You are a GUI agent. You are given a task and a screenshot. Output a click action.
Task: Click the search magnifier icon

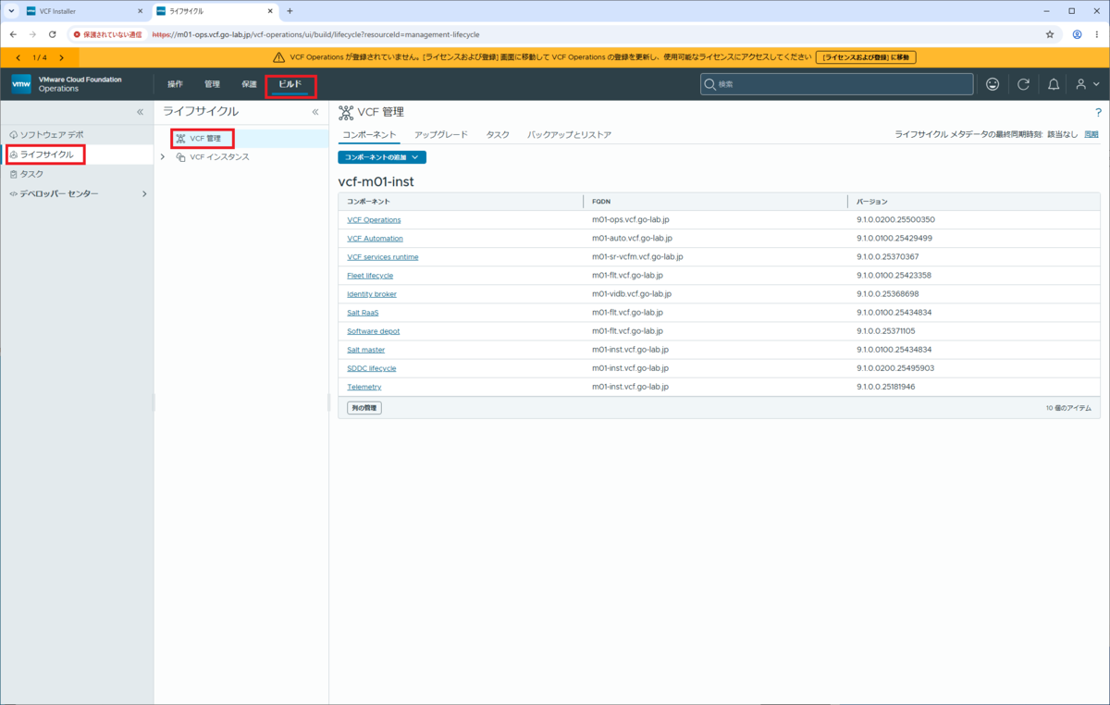point(710,84)
